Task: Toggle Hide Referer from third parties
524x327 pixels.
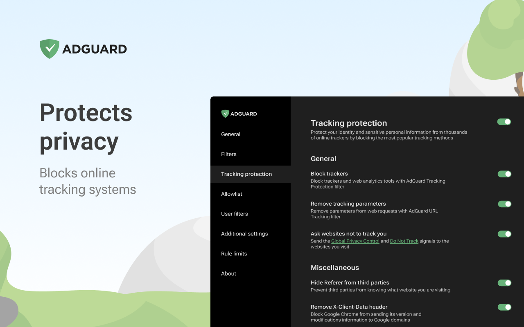Action: click(504, 283)
